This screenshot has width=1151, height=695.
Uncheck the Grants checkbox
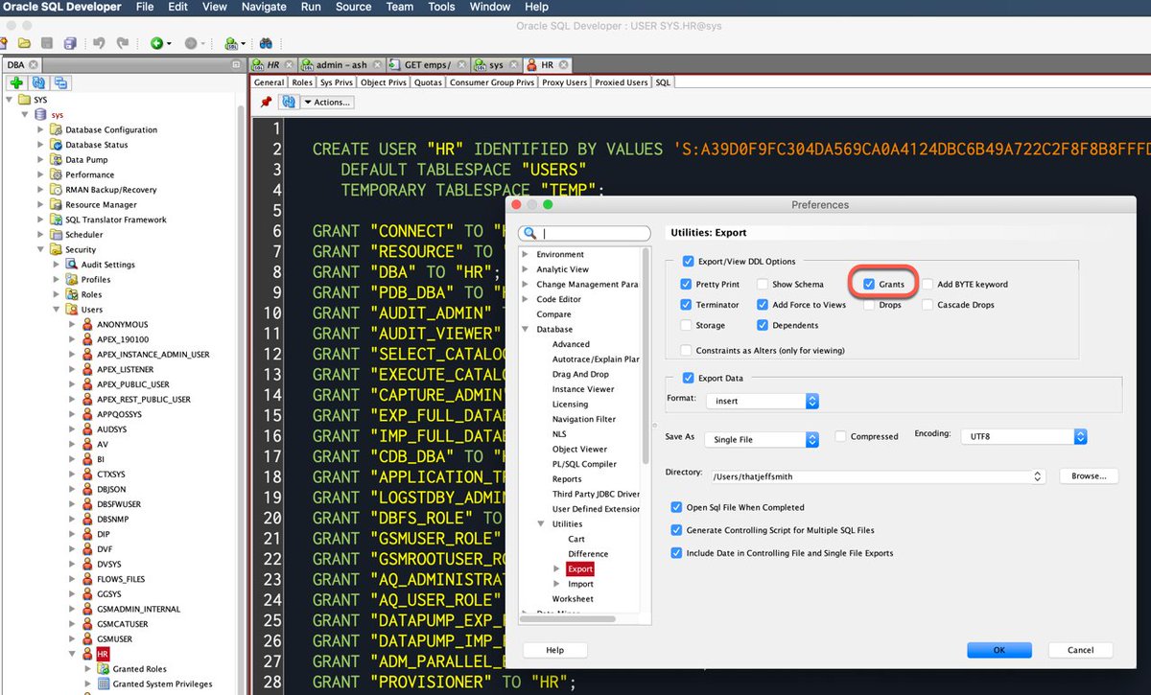[868, 284]
